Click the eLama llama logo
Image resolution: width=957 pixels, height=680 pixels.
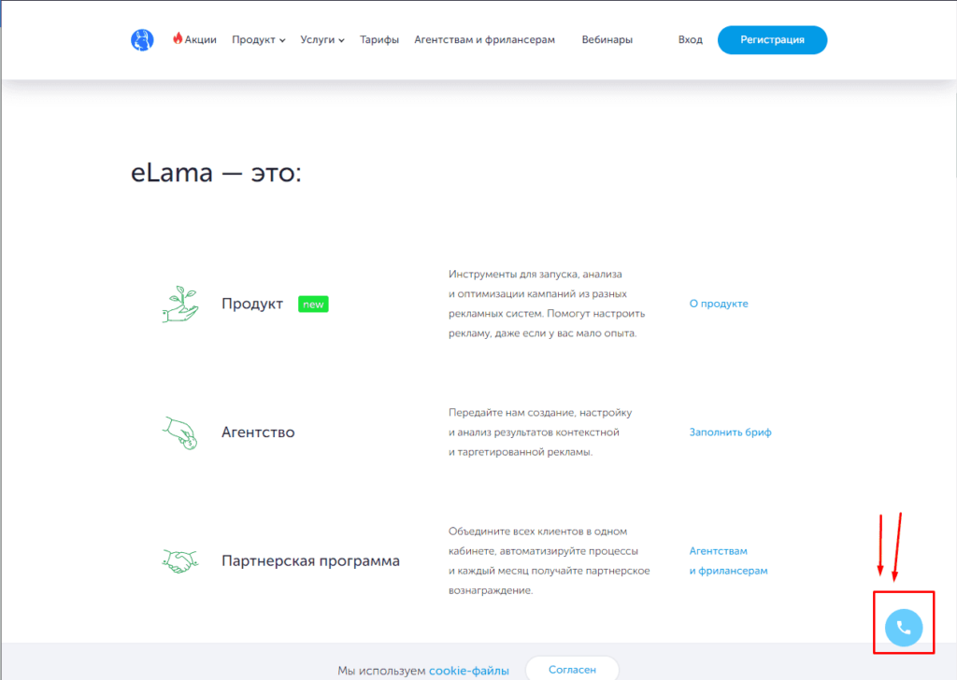click(x=142, y=40)
